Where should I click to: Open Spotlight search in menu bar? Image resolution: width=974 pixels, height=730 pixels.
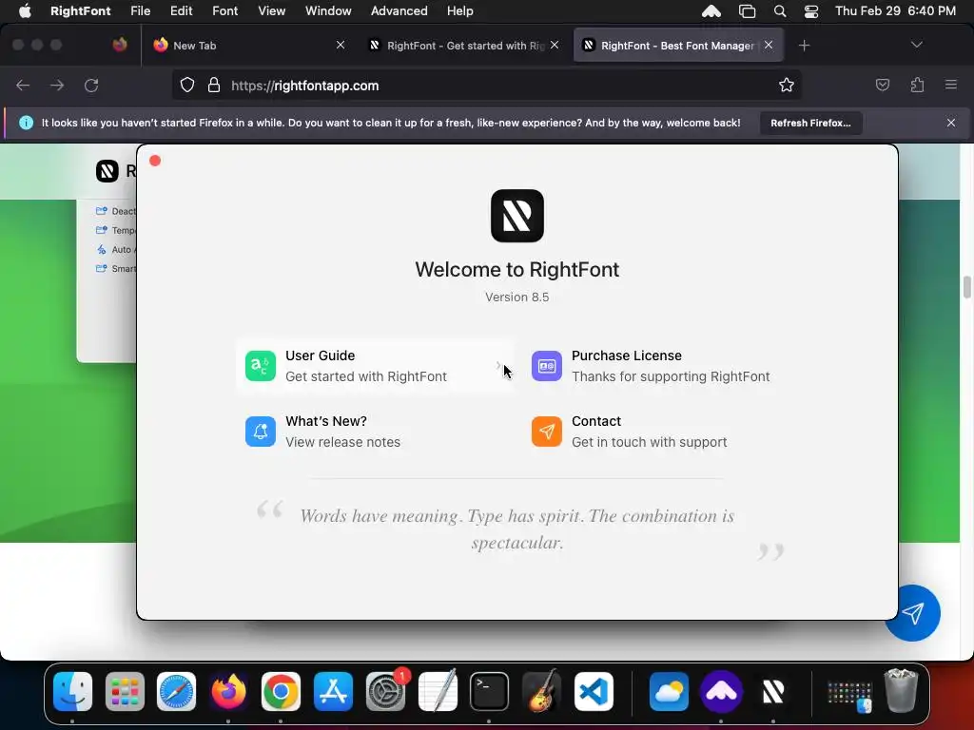[x=780, y=10]
